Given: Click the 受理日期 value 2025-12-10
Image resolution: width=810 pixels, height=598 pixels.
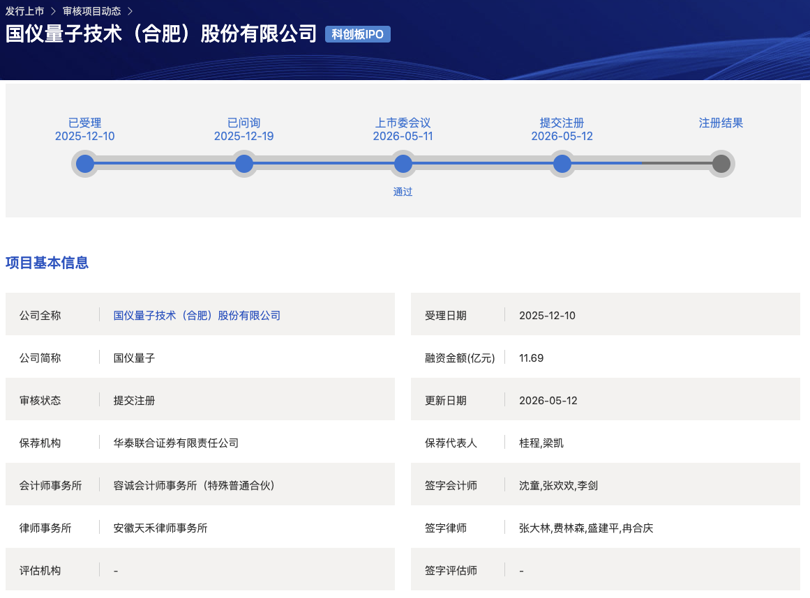Looking at the screenshot, I should (x=547, y=315).
